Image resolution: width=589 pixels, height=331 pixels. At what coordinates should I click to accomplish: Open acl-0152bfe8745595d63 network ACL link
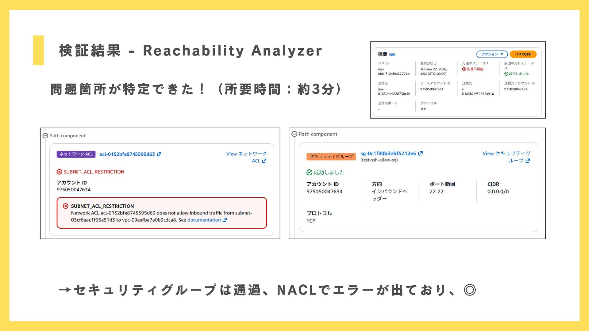[127, 154]
